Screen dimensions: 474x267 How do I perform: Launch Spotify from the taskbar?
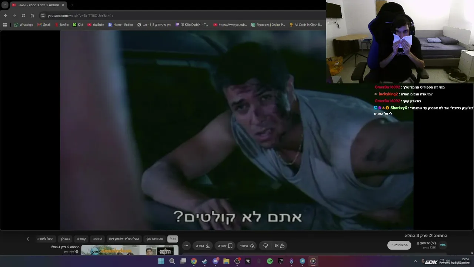(x=270, y=261)
